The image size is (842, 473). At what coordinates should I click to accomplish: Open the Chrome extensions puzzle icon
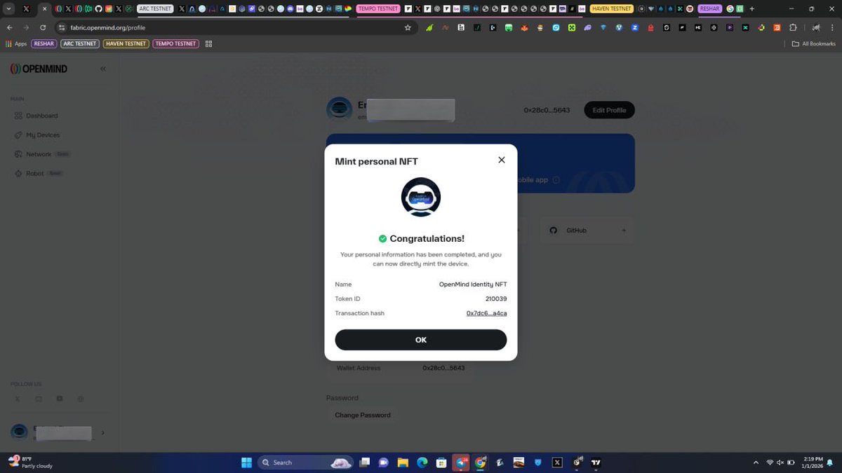[794, 27]
